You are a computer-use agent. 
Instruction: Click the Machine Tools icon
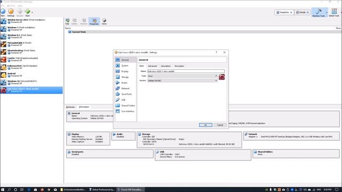318,12
